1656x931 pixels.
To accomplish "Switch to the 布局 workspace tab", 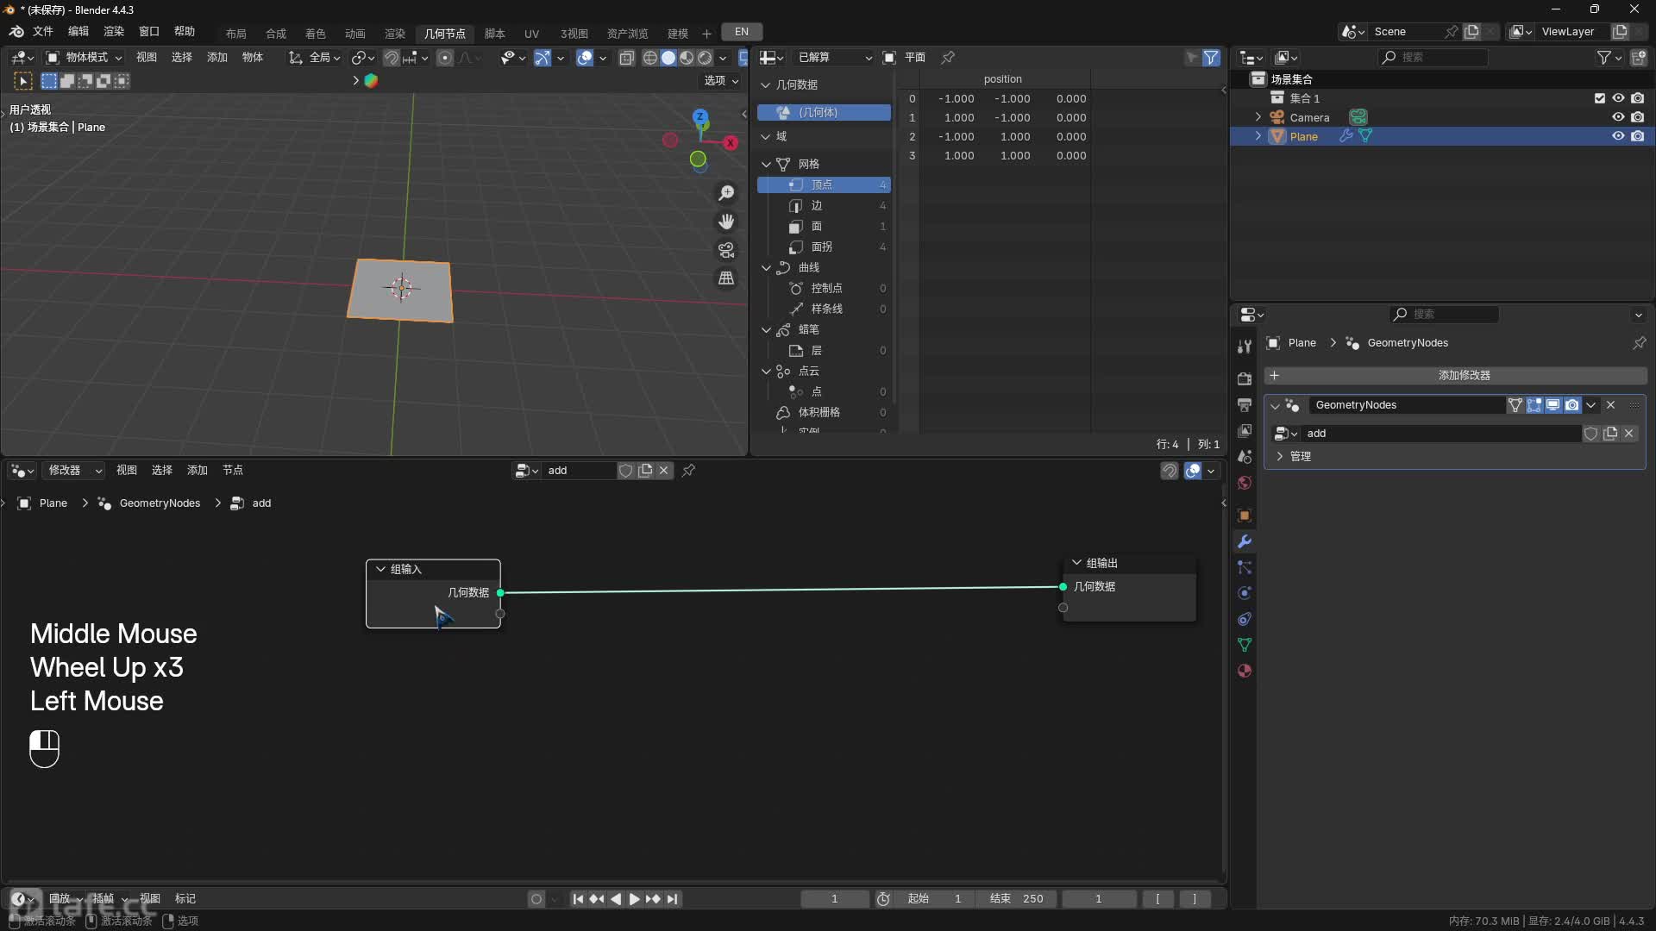I will coord(236,34).
